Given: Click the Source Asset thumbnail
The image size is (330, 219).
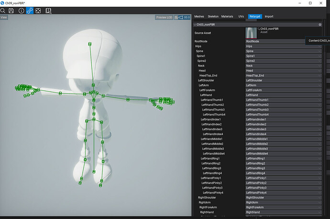Looking at the screenshot, I should [251, 33].
